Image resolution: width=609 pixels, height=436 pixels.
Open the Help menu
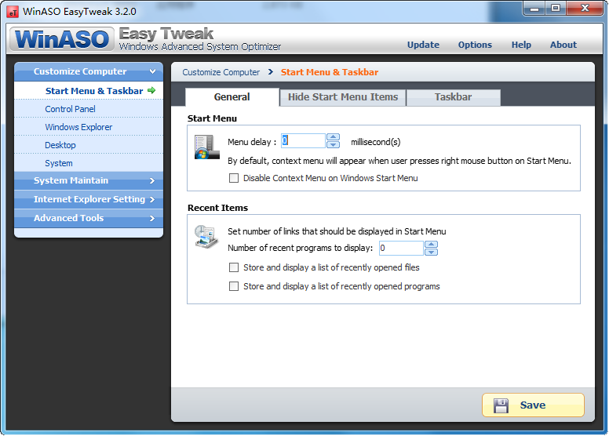click(521, 45)
